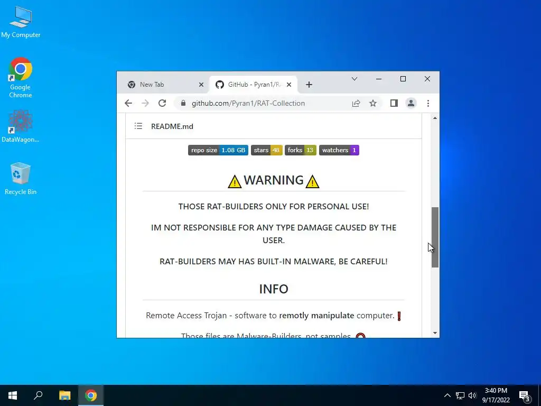This screenshot has height=406, width=541.
Task: Maximize the Chrome window
Action: 403,79
